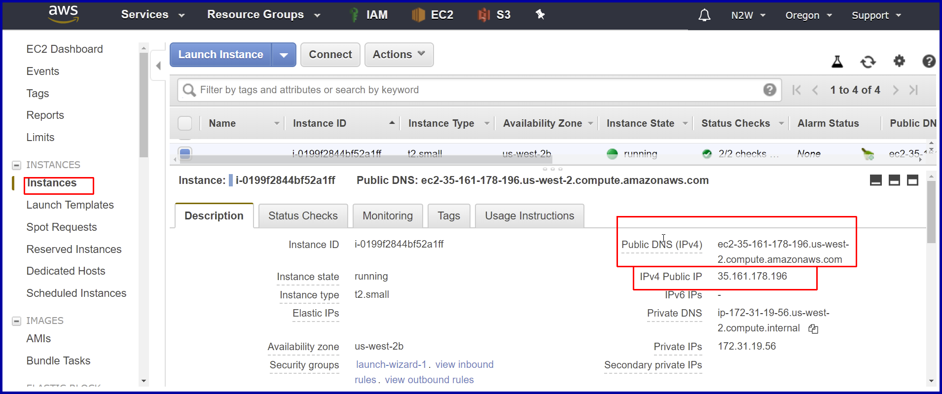Collapse the left navigation panel
The height and width of the screenshot is (394, 942).
point(158,66)
